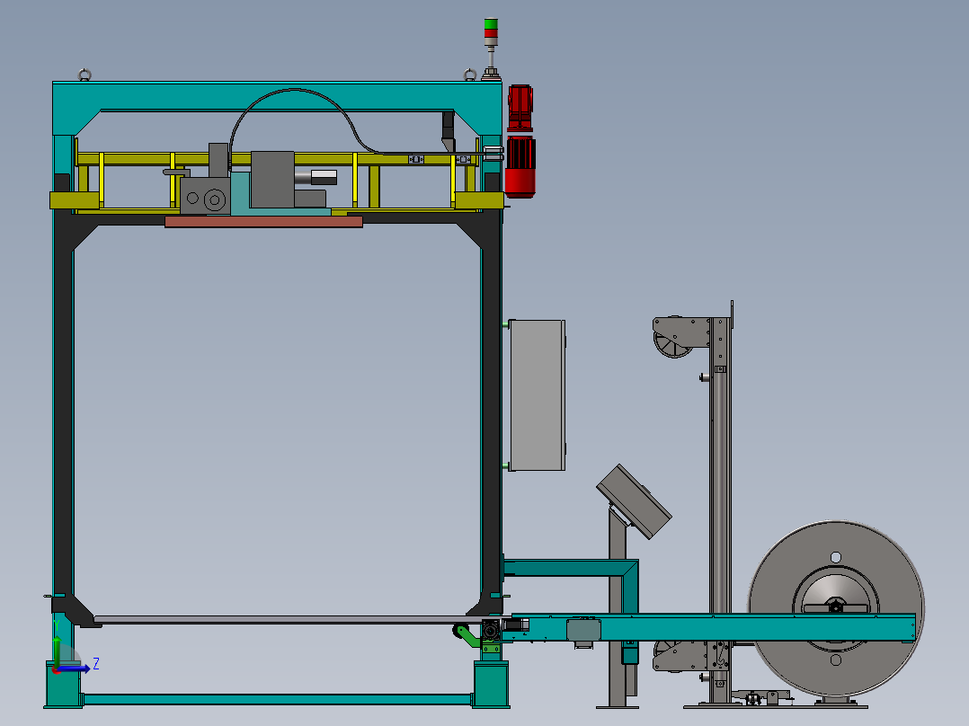Select the upper strap guide pulley bracket
The width and height of the screenshot is (969, 726).
coord(680,337)
